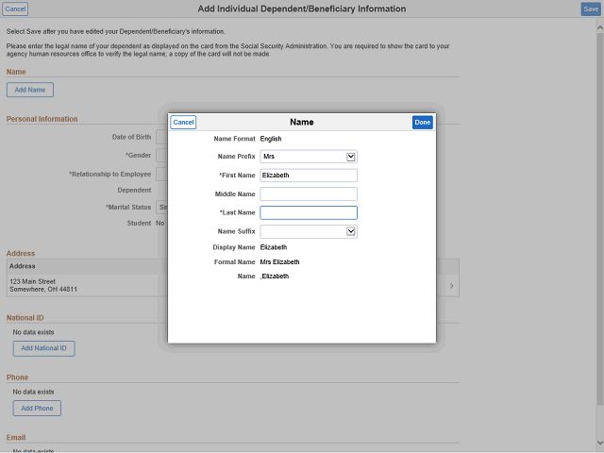Click the Email section heading
Viewport: 604px width, 453px height.
tap(16, 438)
